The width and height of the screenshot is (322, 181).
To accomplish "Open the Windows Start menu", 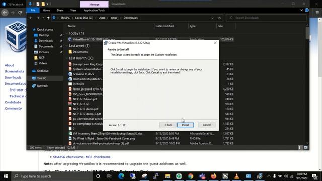I will [6, 176].
